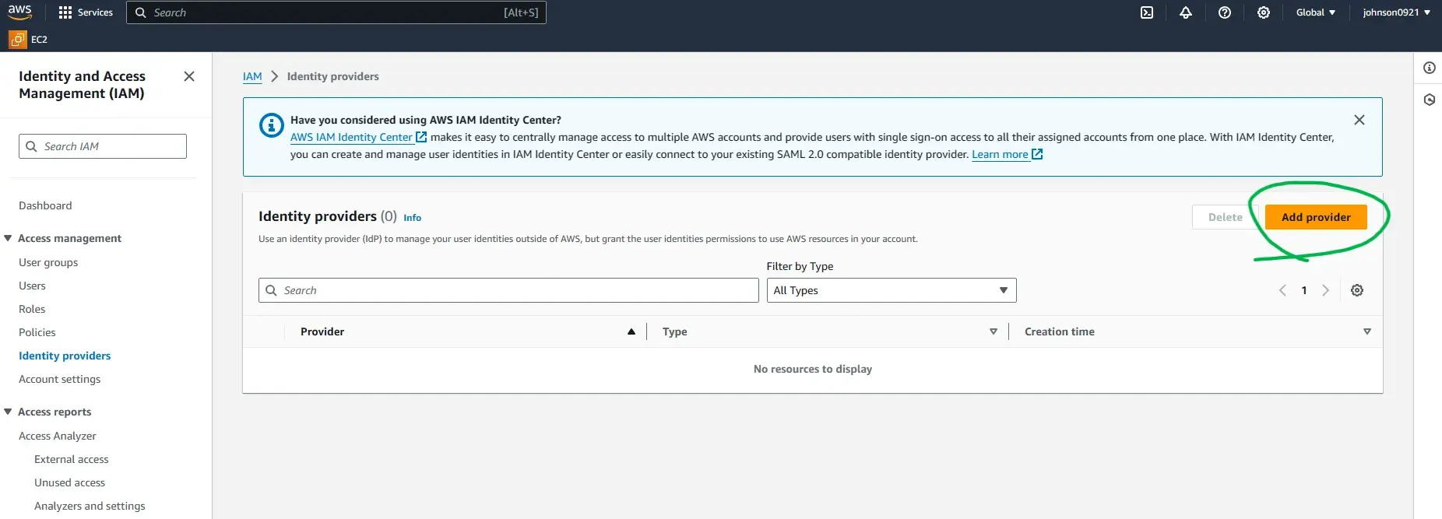Open the Info link beside Identity providers
This screenshot has height=519, width=1442.
[x=412, y=218]
